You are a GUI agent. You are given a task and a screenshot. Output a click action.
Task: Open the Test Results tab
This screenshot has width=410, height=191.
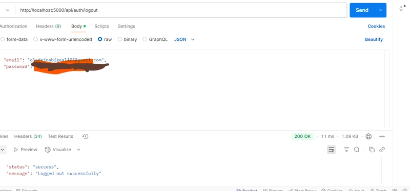coord(60,136)
